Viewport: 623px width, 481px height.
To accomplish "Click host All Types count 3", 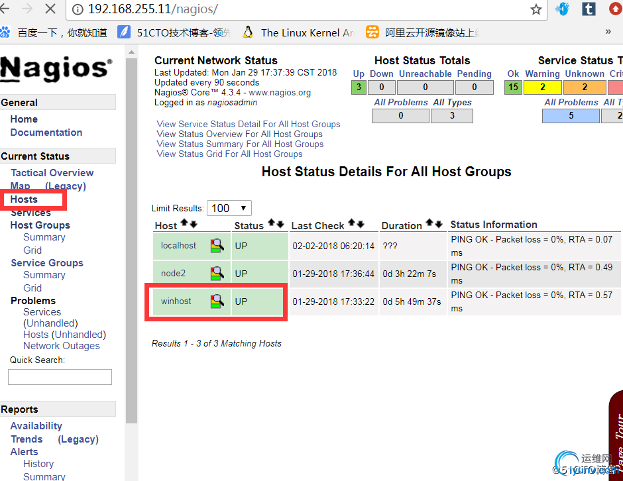I will [452, 115].
